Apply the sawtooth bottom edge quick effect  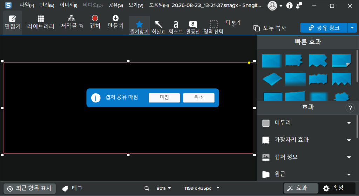pyautogui.click(x=341, y=79)
